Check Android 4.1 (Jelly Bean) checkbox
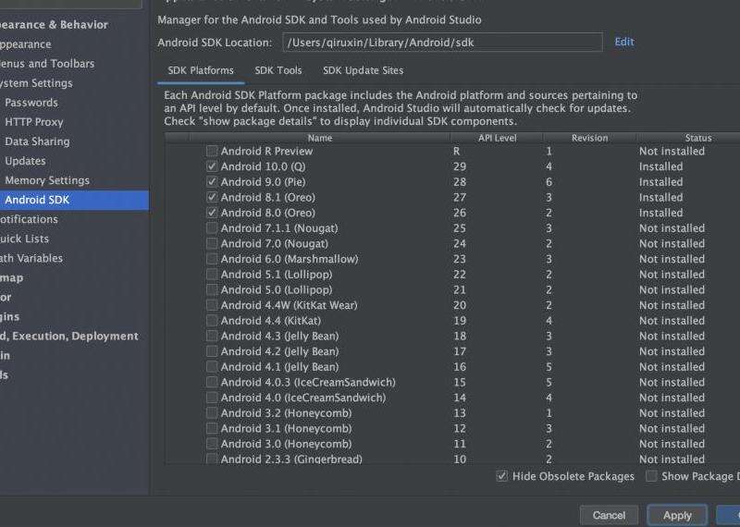Image resolution: width=740 pixels, height=527 pixels. [x=212, y=366]
